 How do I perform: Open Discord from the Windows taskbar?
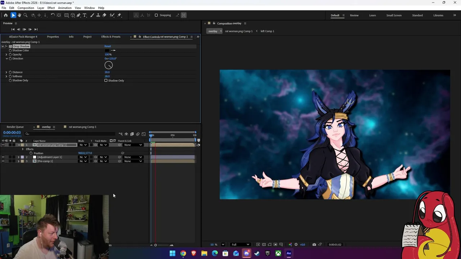coord(246,253)
